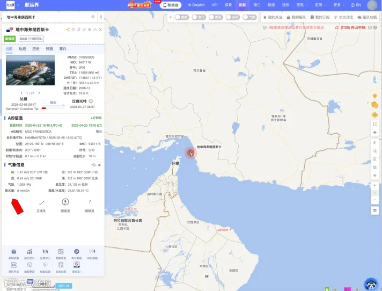This screenshot has height=291, width=382.
Task: Open the 港口 ports menu item
Action: click(257, 5)
